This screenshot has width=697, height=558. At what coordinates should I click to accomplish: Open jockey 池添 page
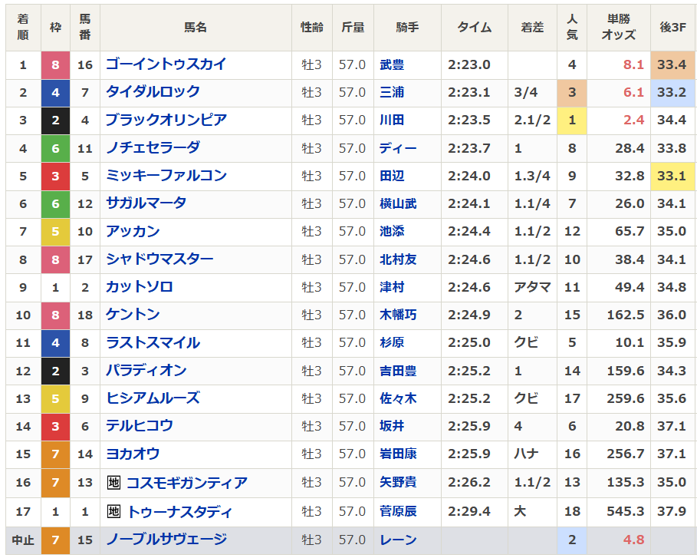[392, 231]
